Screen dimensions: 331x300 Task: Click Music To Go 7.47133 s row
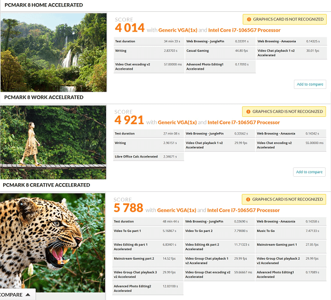[x=291, y=233]
